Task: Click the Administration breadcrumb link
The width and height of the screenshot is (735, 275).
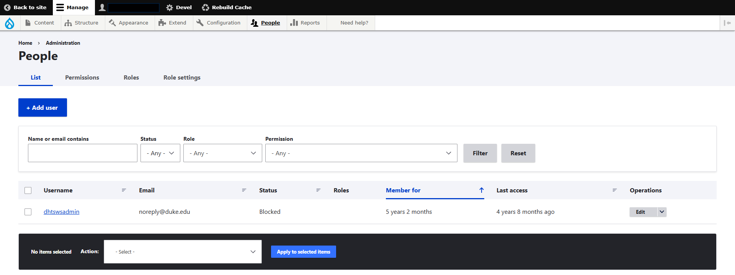Action: (x=63, y=43)
